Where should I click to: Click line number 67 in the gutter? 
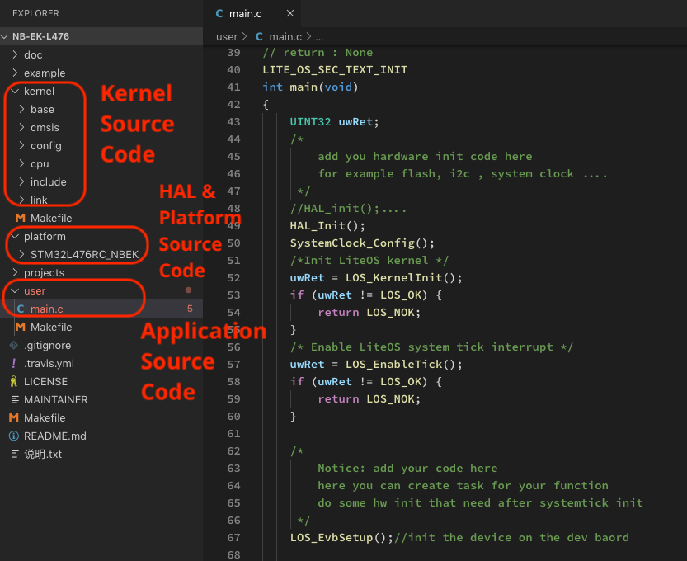tap(233, 538)
